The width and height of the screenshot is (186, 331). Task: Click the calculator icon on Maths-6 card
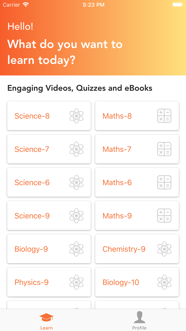pos(164,182)
